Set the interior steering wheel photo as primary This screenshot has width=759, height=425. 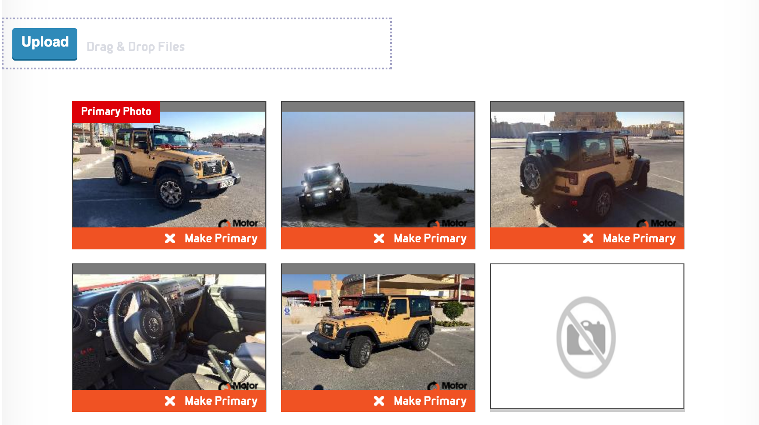coord(221,401)
